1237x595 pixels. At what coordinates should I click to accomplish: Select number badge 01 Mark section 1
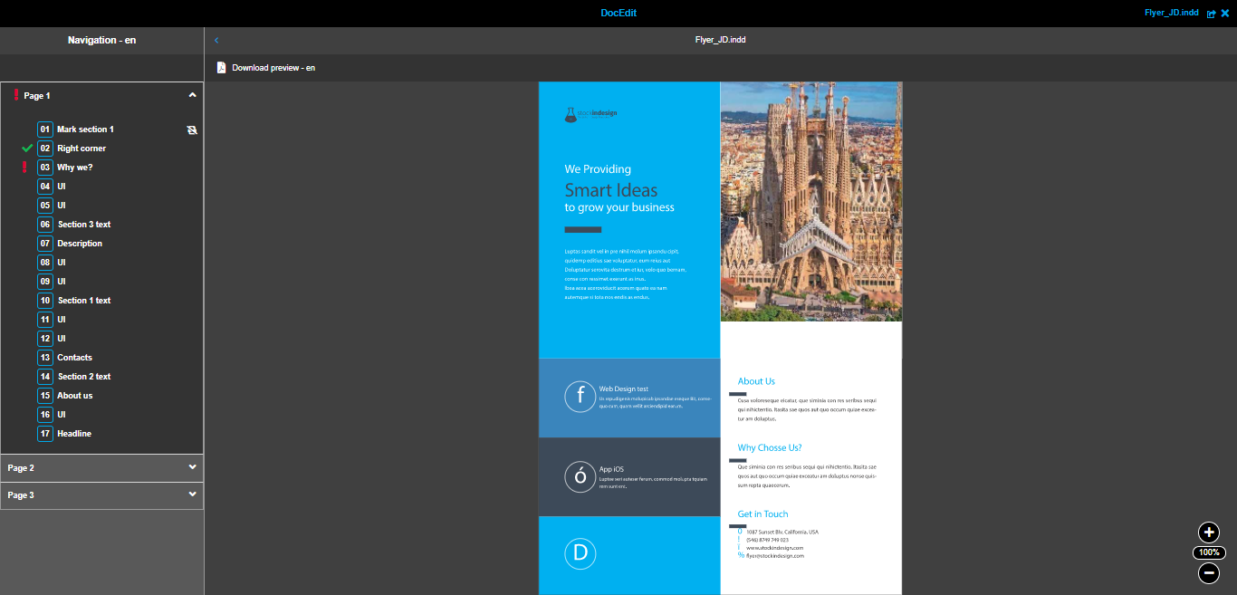[x=45, y=130]
